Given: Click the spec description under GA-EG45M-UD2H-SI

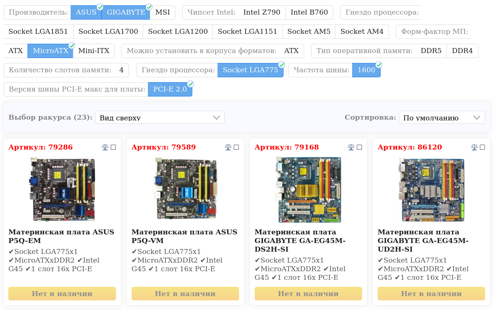Looking at the screenshot, I should (423, 269).
